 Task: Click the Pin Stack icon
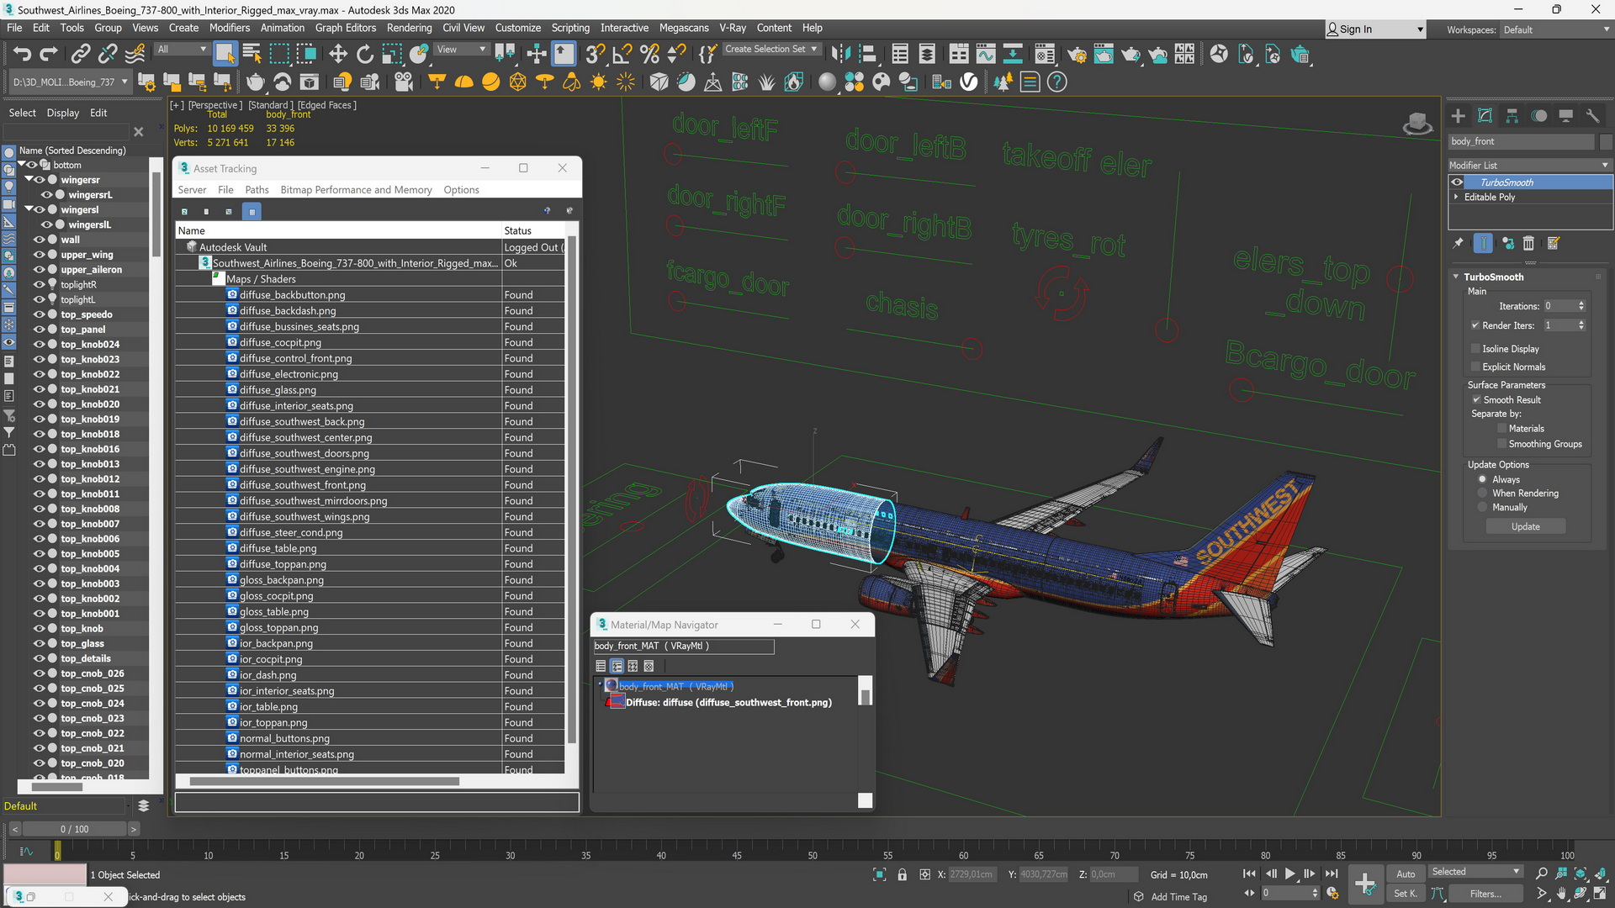coord(1459,243)
